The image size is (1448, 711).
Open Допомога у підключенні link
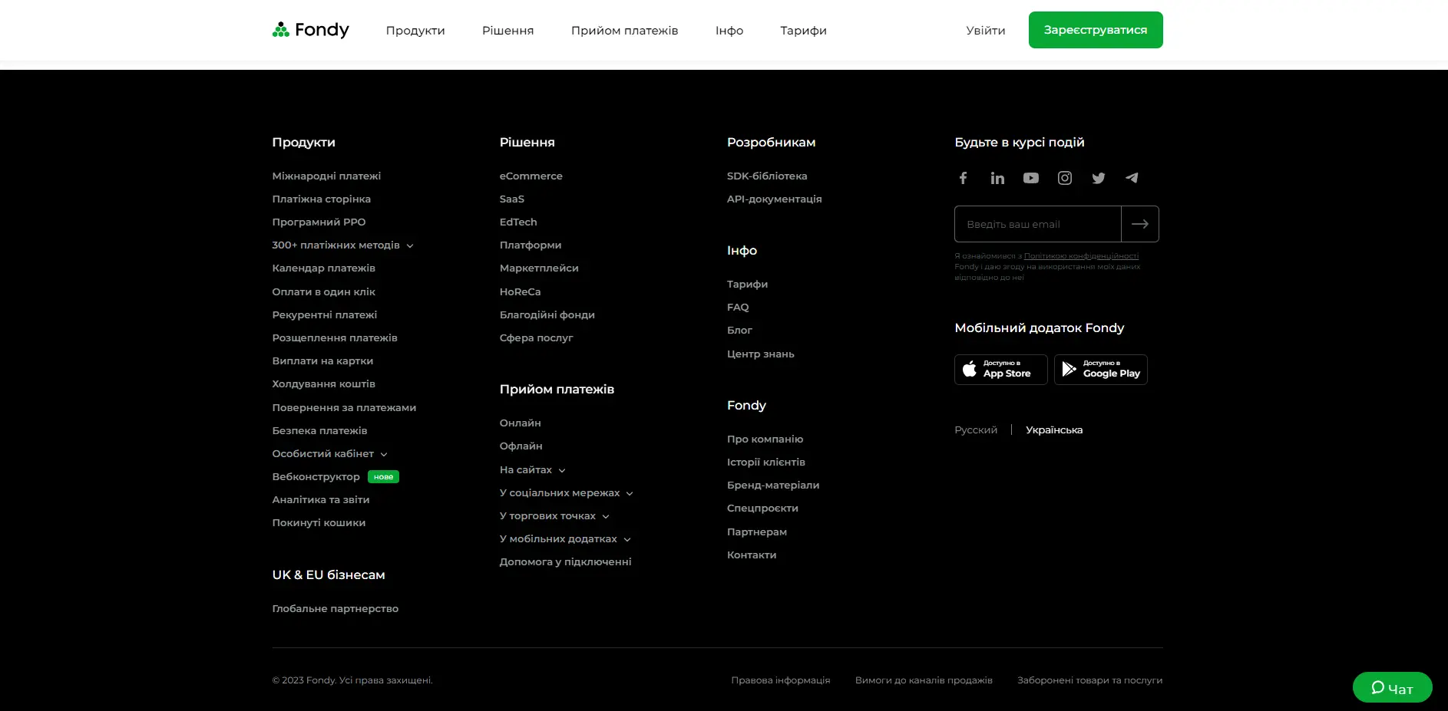(x=566, y=562)
